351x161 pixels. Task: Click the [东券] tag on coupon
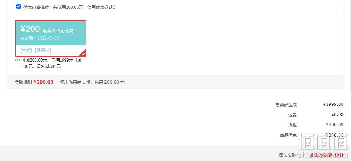[26, 51]
